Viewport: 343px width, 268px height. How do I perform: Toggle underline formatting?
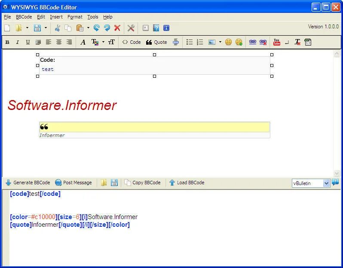click(x=28, y=42)
